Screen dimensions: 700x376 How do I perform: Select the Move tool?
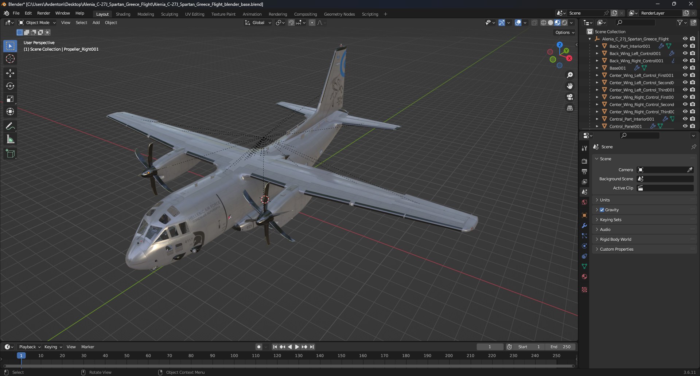[x=10, y=73]
